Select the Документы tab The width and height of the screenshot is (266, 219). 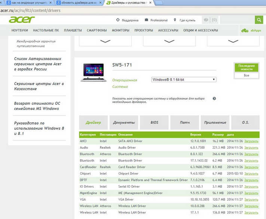(124, 122)
